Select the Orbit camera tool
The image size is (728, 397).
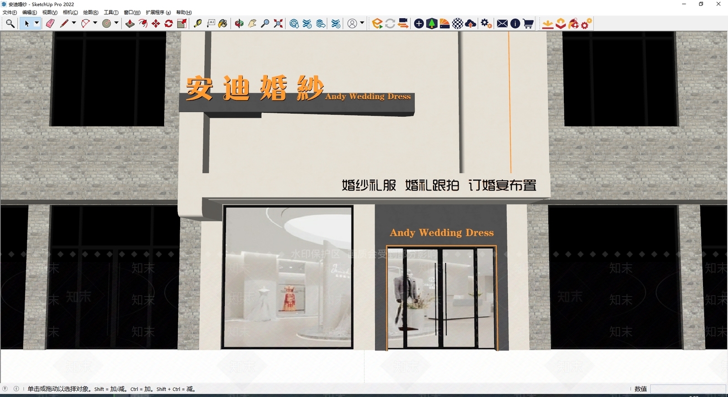pos(239,24)
